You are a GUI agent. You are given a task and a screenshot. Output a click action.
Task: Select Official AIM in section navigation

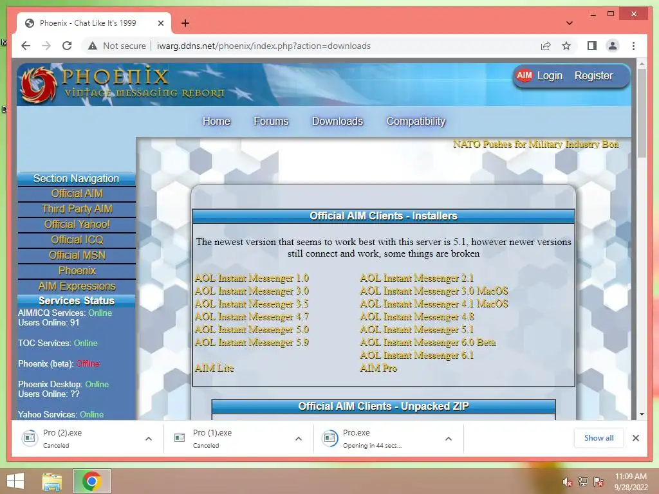77,194
